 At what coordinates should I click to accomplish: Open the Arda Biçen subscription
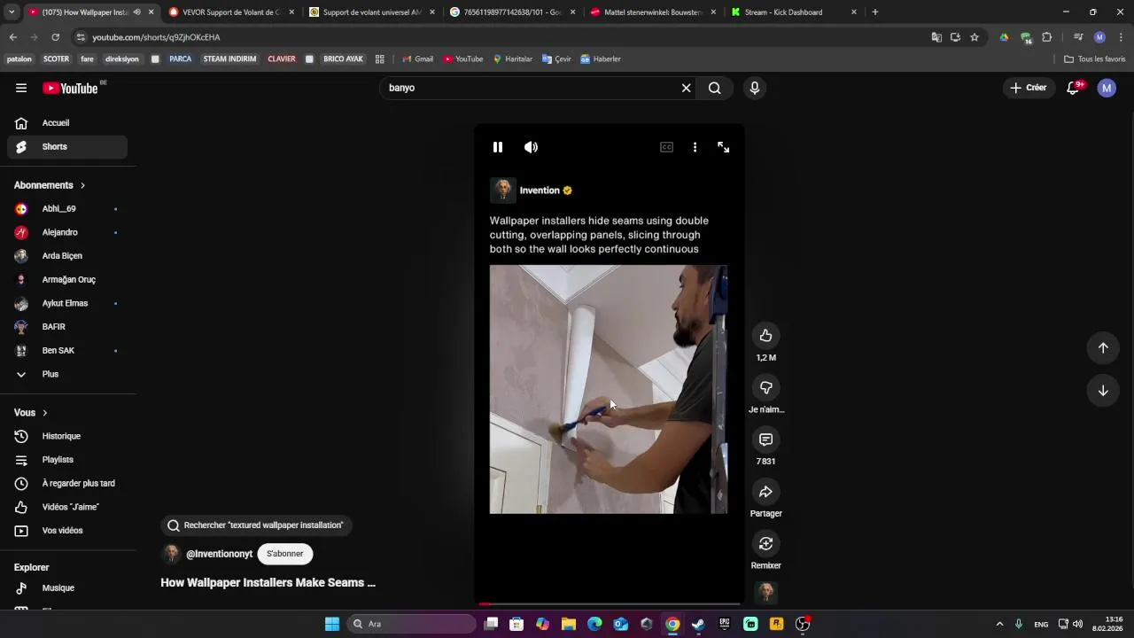(x=67, y=256)
